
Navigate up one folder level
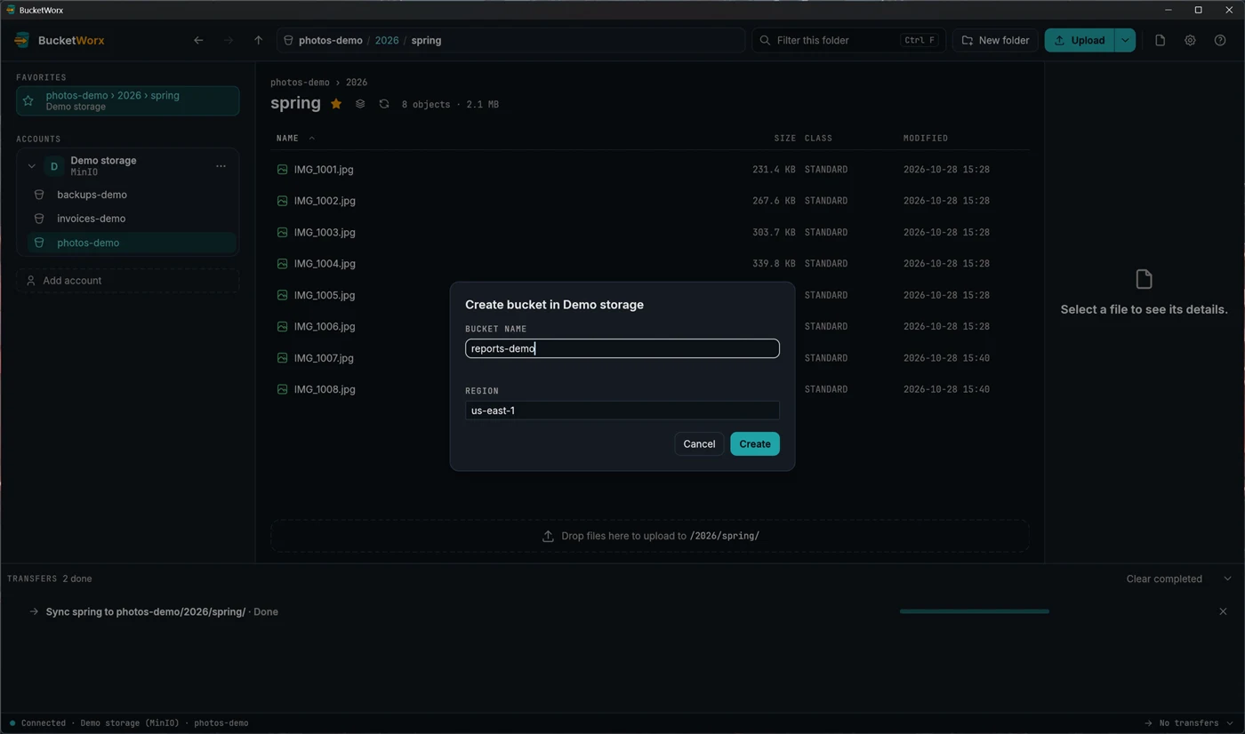(258, 40)
